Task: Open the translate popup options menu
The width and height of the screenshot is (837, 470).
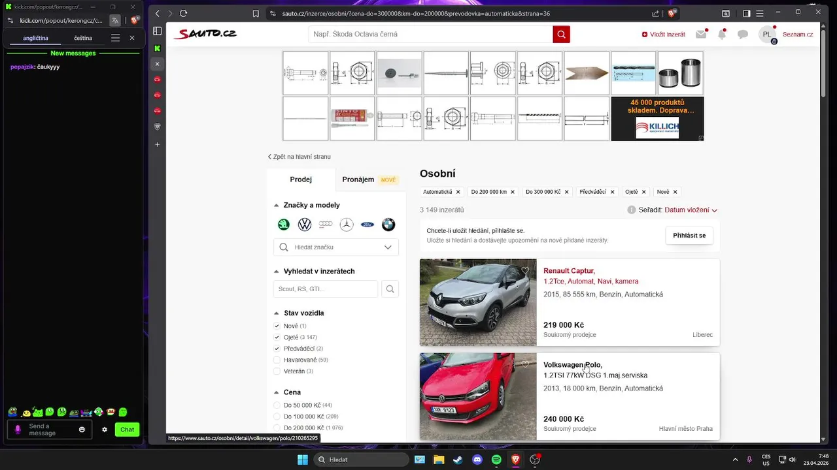Action: click(115, 38)
